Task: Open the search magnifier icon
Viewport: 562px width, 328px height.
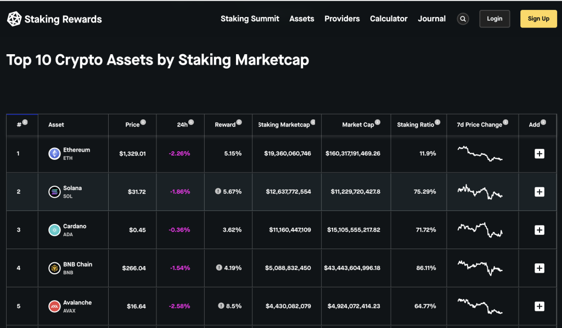Action: tap(463, 19)
